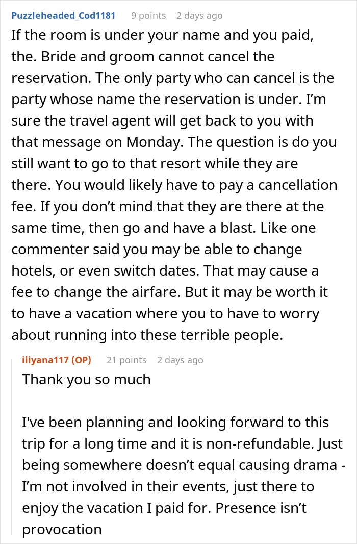Viewport: 357px width, 544px height.
Task: Open timestamp on iliyana117's reply
Action: 180,360
